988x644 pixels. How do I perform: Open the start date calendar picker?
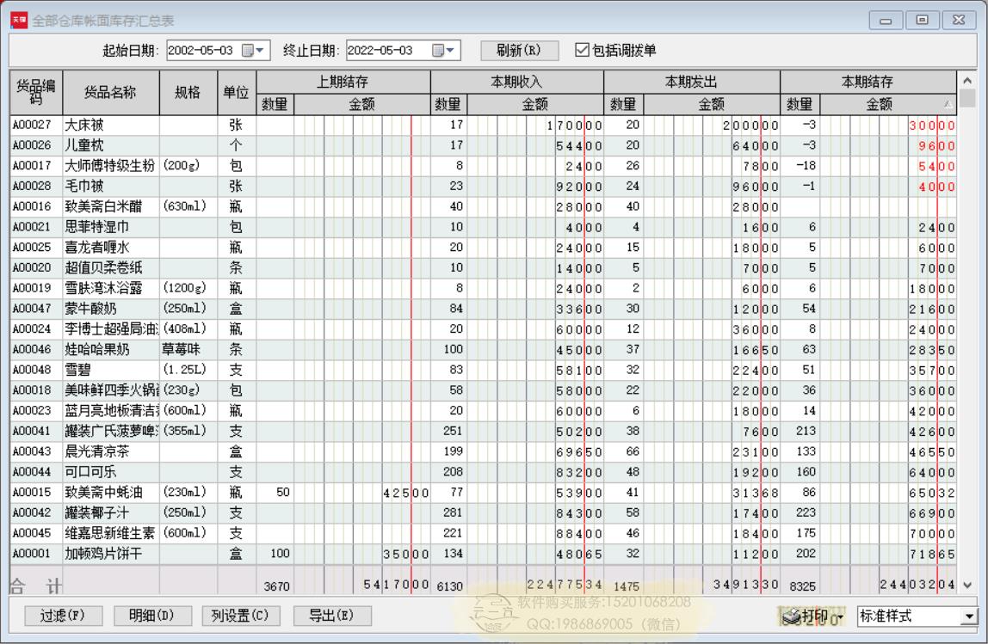coord(249,51)
